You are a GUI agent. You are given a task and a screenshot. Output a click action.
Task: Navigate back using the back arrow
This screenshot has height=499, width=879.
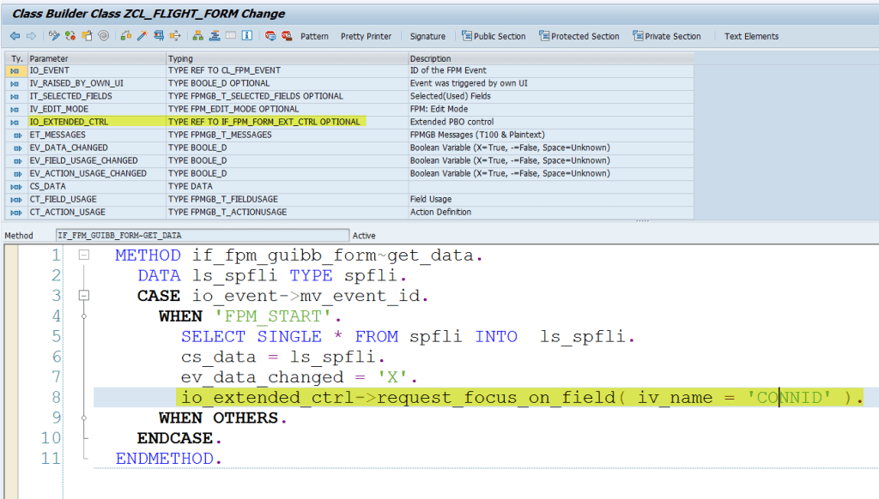(x=13, y=35)
